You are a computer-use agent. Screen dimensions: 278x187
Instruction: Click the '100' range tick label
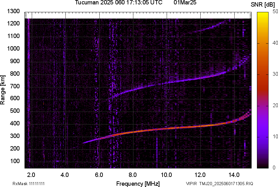click(16, 161)
